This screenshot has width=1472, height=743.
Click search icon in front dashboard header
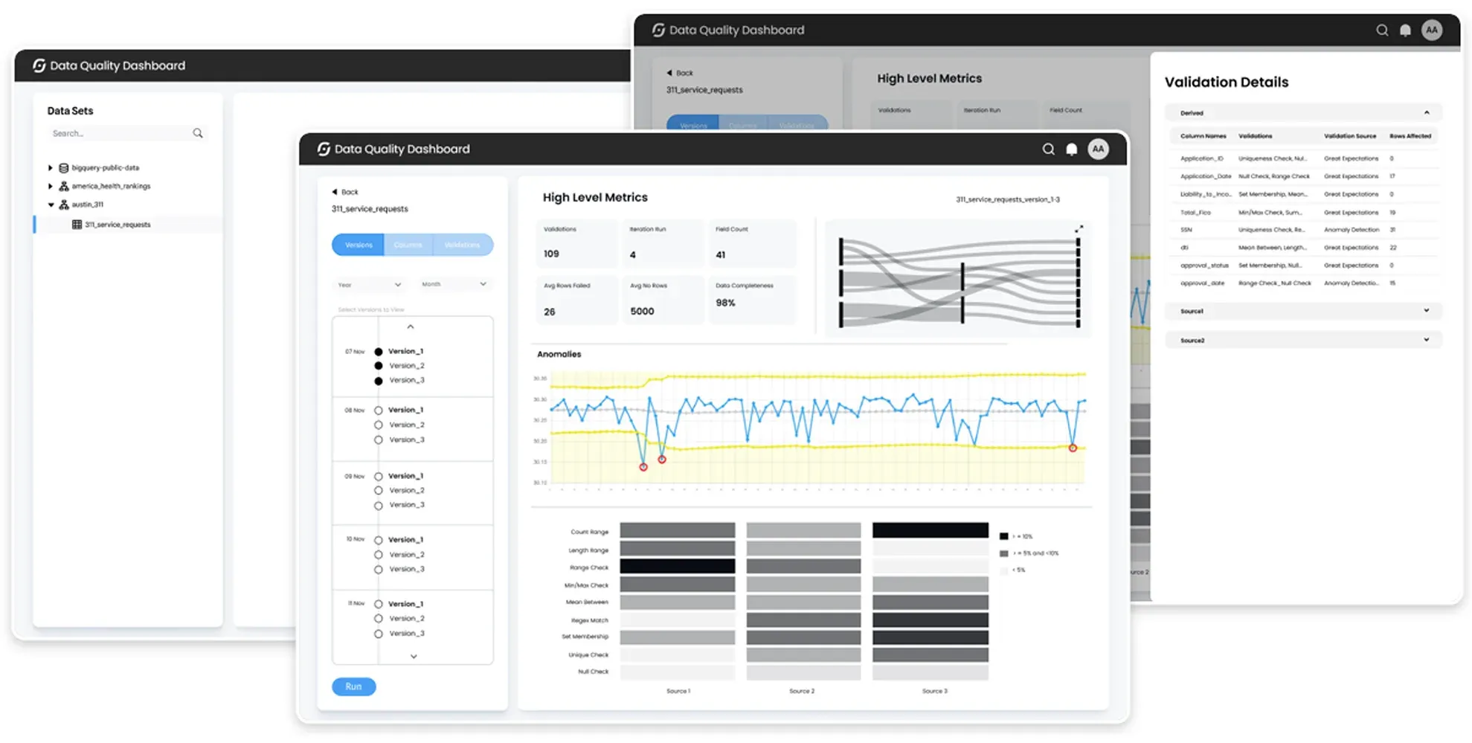1048,149
